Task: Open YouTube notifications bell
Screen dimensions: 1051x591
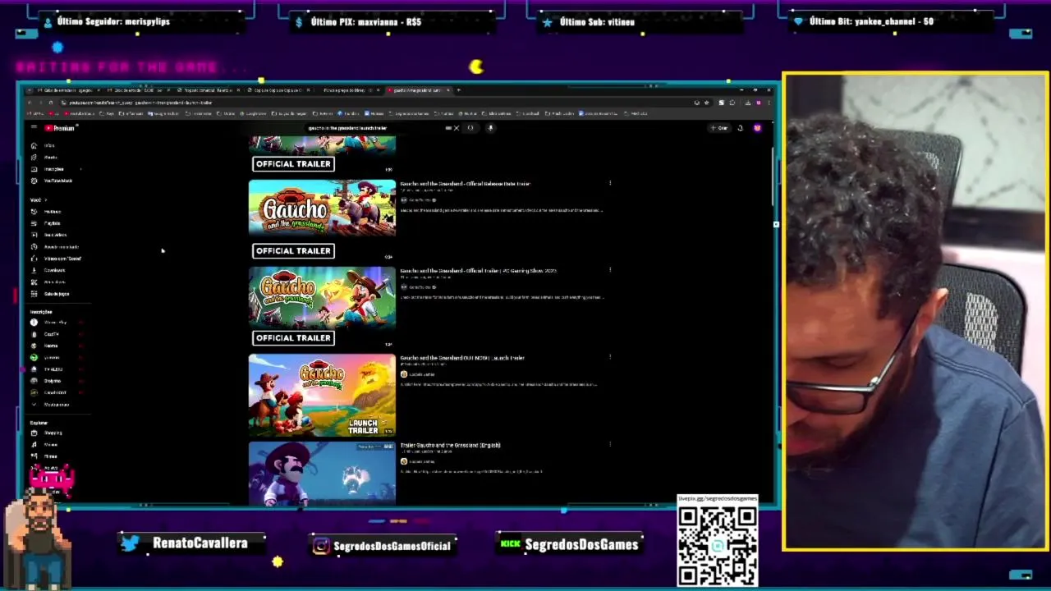Action: click(740, 128)
